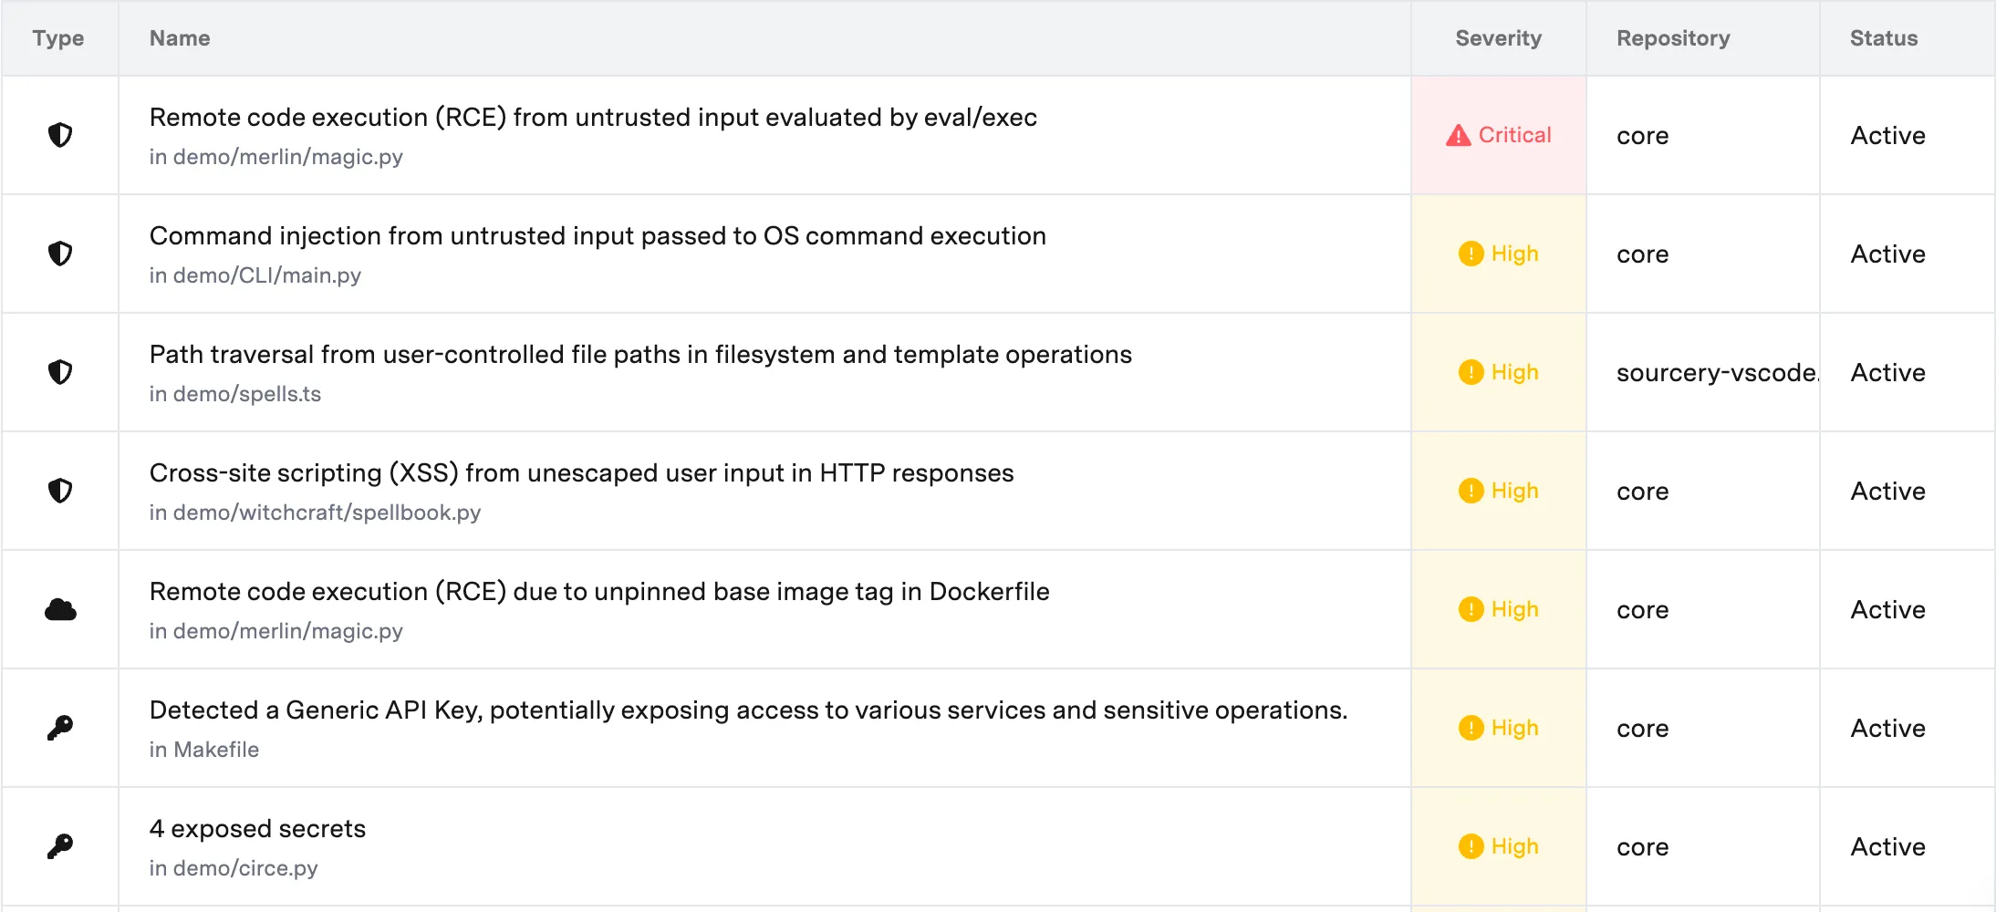Click the shield icon in the Command injection row
Viewport: 1996px width, 912px height.
(60, 254)
